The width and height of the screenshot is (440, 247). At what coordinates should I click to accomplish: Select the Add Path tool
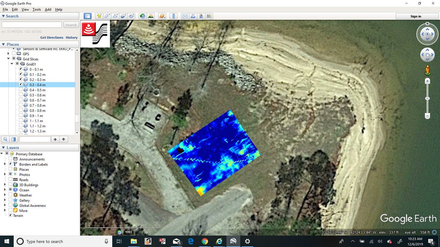(x=115, y=16)
